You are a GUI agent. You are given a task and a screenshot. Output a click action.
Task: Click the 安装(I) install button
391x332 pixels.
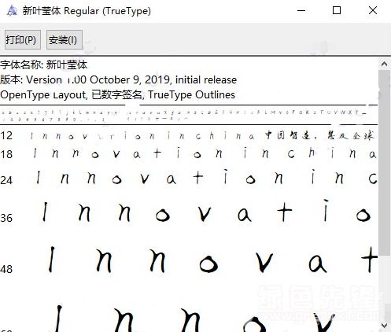65,39
